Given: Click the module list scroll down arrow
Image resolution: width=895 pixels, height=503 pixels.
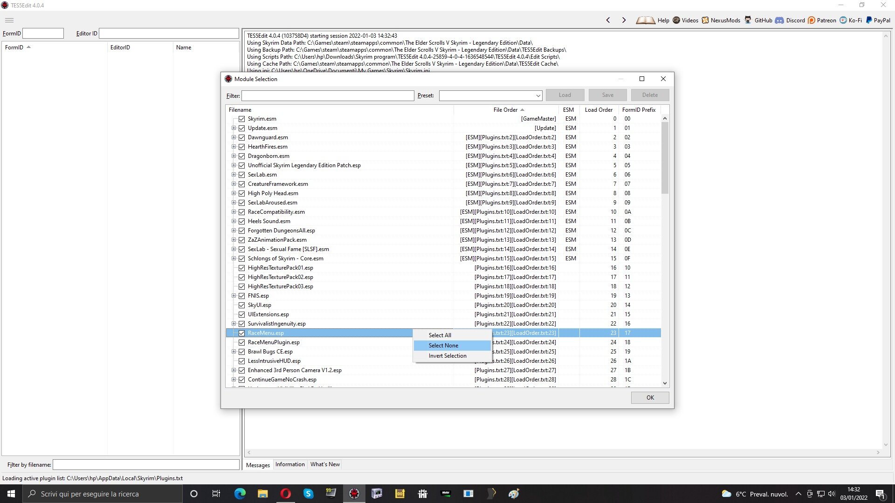Looking at the screenshot, I should [x=665, y=383].
